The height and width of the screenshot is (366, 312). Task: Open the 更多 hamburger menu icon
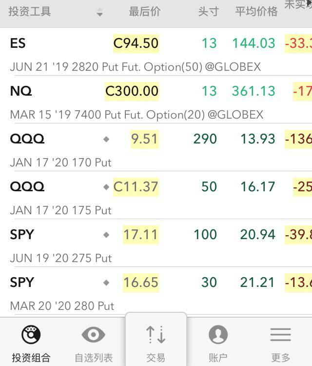tap(280, 334)
